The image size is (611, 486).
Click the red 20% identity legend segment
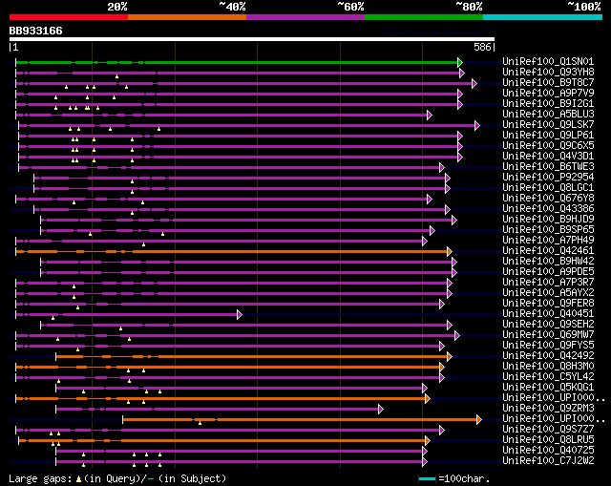point(69,17)
